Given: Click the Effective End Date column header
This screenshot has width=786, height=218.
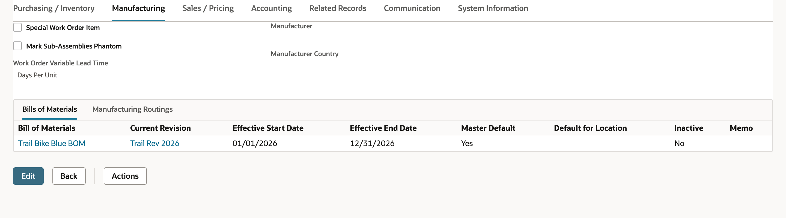Looking at the screenshot, I should (x=383, y=128).
